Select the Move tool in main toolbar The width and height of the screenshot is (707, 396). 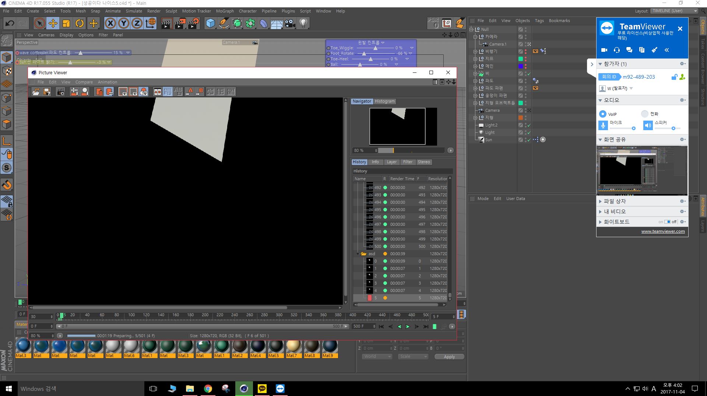tap(53, 24)
